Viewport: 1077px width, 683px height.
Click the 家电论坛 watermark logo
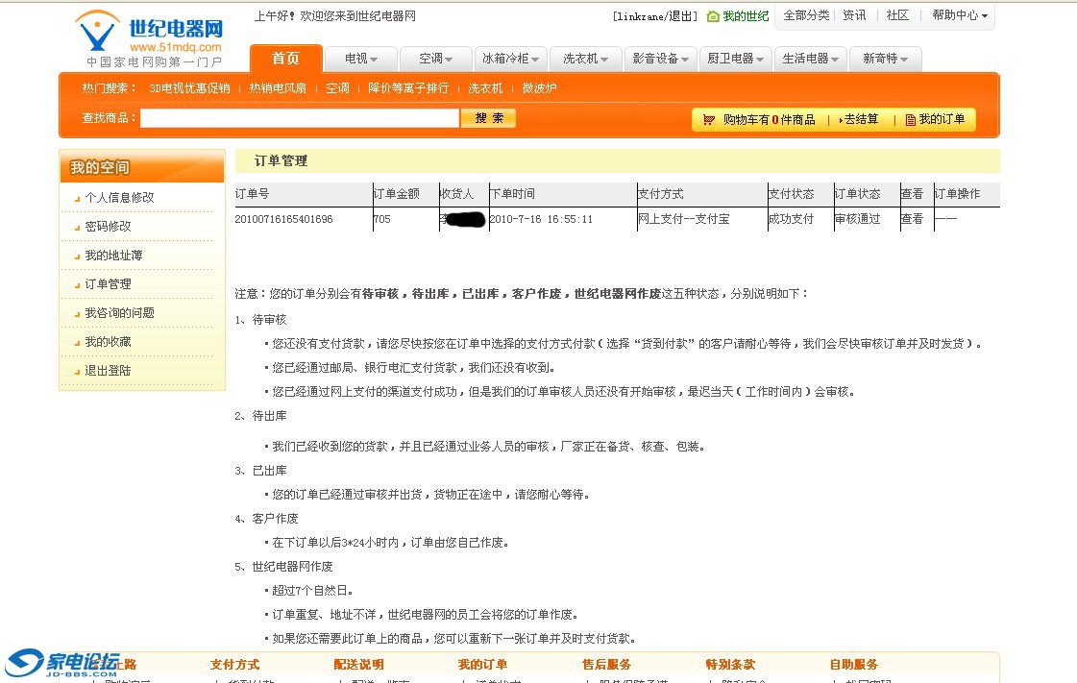[62, 662]
